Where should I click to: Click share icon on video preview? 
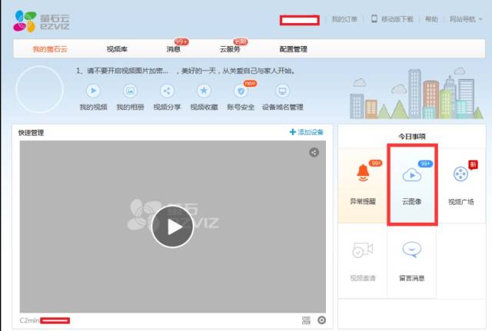coord(314,152)
